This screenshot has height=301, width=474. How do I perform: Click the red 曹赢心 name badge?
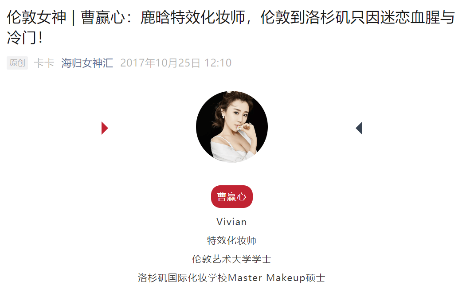(232, 197)
